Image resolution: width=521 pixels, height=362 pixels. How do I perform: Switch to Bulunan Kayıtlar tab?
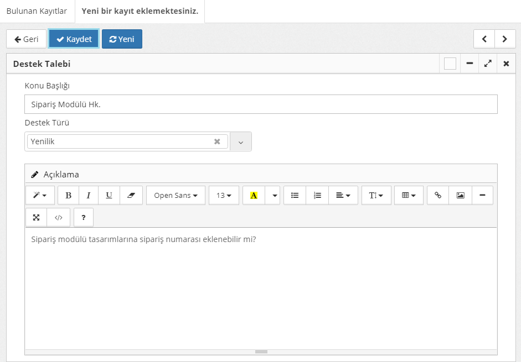pos(37,11)
